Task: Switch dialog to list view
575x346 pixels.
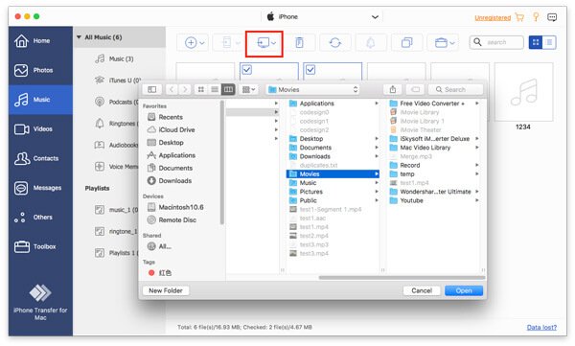Action: [x=215, y=89]
